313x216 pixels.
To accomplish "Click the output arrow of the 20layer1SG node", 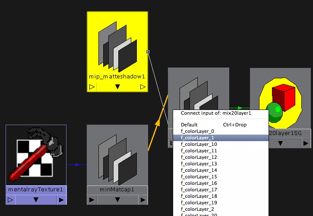I will (306, 143).
